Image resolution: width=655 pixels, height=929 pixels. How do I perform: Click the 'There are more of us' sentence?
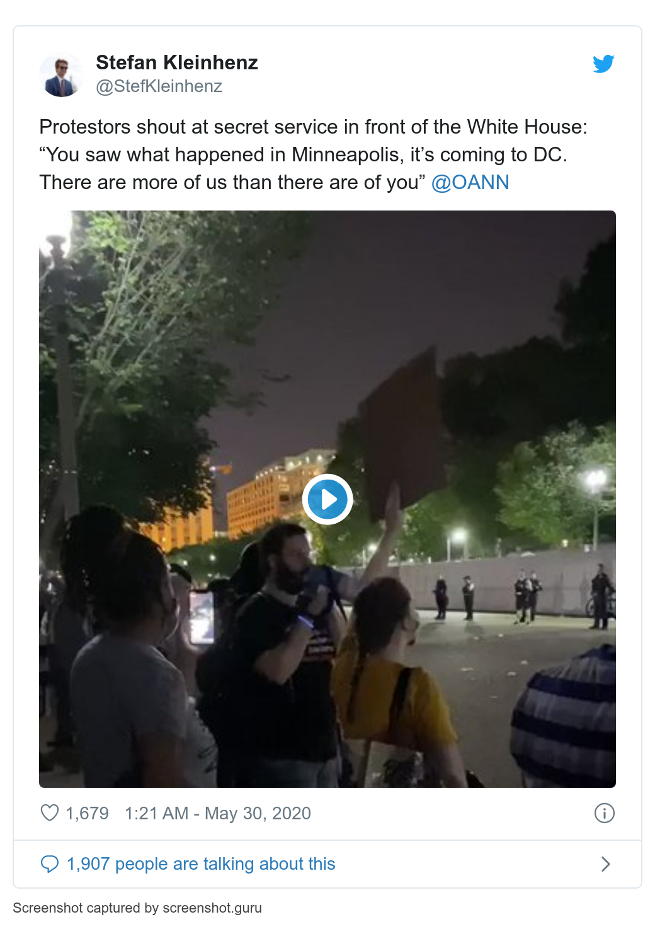pyautogui.click(x=232, y=182)
